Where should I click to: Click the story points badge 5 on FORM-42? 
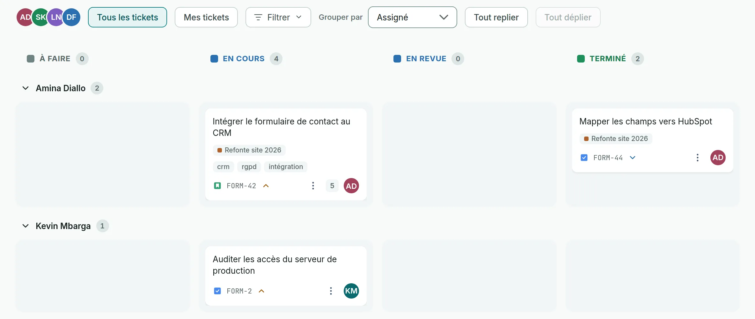[332, 186]
